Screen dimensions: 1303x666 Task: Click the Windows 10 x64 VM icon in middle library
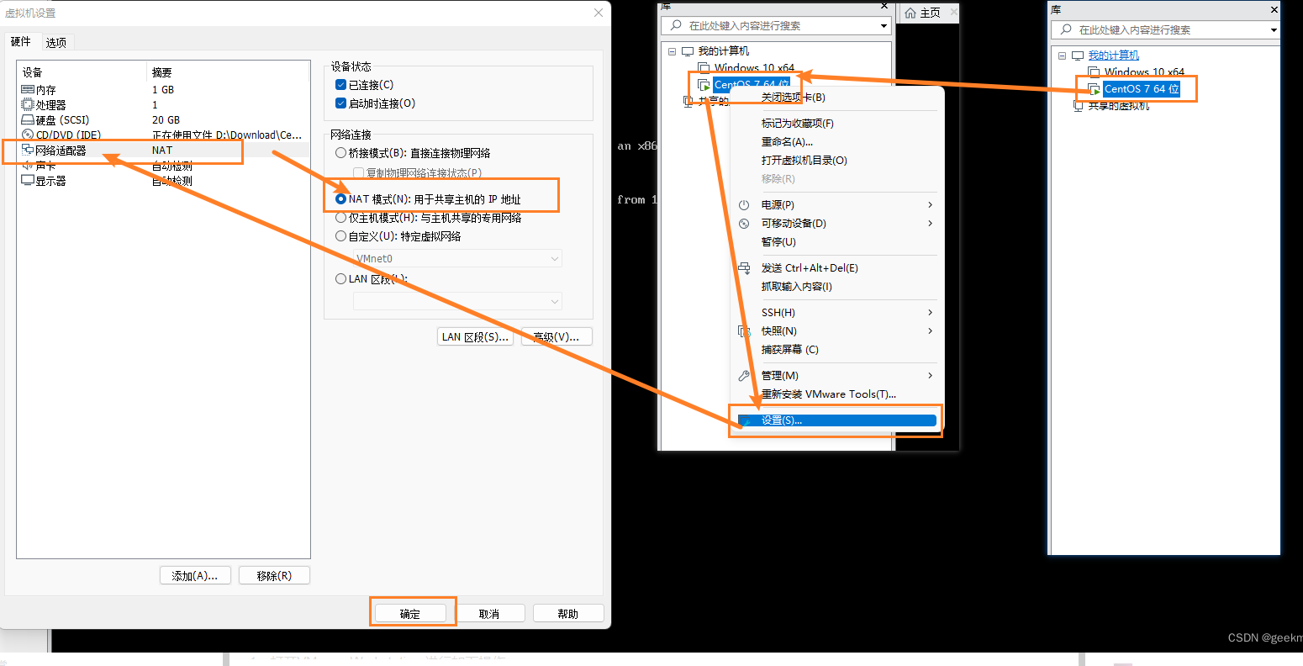pyautogui.click(x=704, y=68)
